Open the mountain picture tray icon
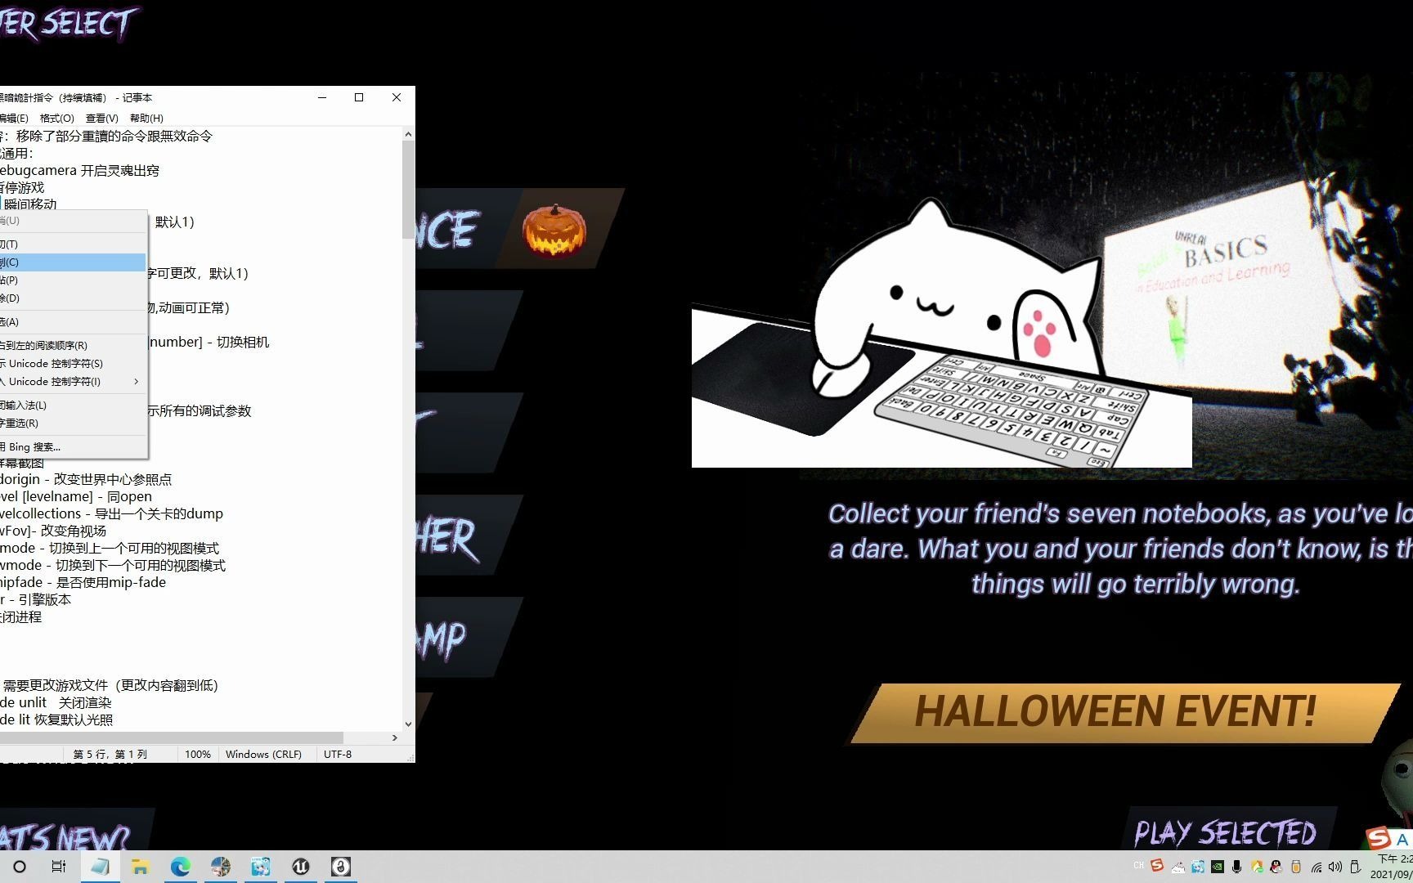 point(1178,867)
